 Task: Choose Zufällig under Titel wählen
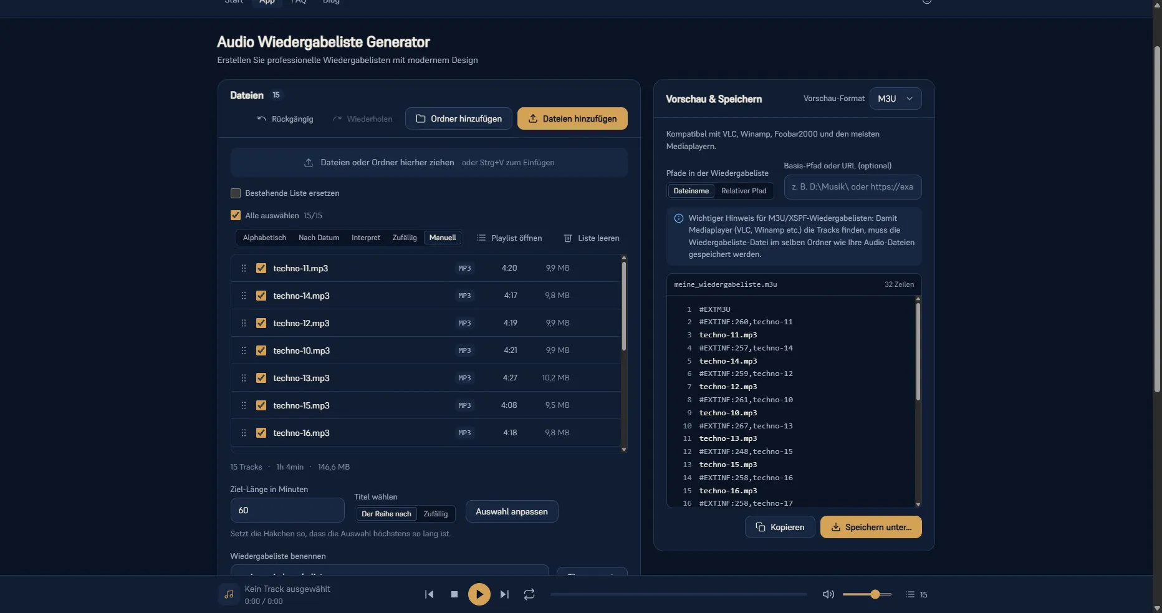point(436,514)
